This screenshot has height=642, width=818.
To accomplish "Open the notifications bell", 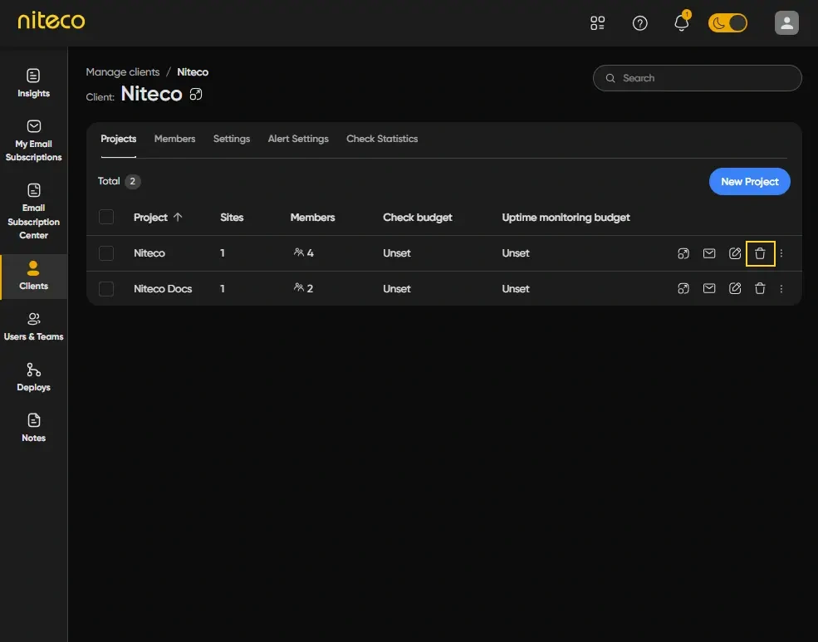I will click(681, 23).
